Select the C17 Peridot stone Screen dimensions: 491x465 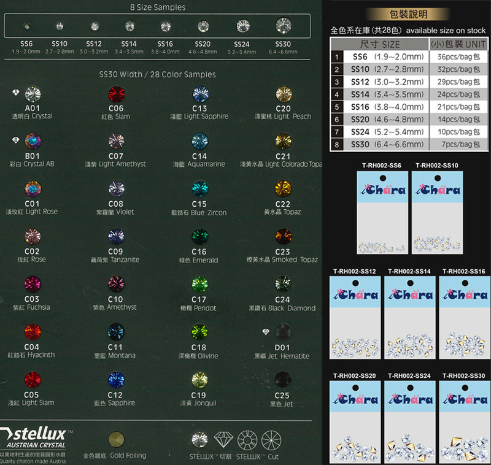click(200, 285)
